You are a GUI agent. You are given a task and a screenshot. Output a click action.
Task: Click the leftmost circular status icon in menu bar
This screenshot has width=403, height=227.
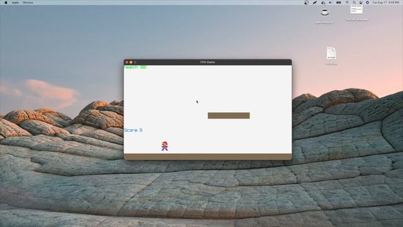click(x=307, y=3)
